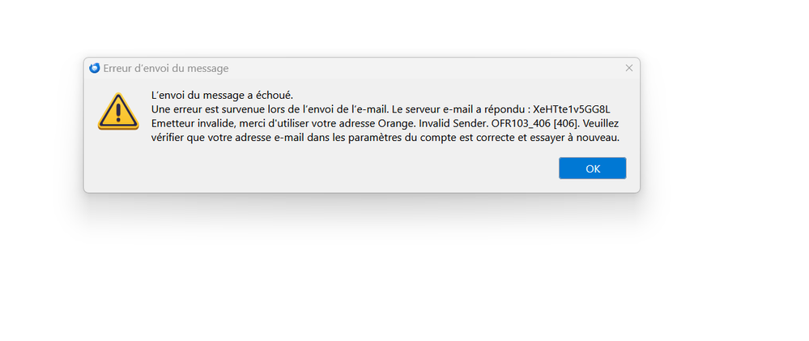Click the server code XeHTte1v5GG8L
Viewport: 809px width, 341px height.
[x=575, y=109]
